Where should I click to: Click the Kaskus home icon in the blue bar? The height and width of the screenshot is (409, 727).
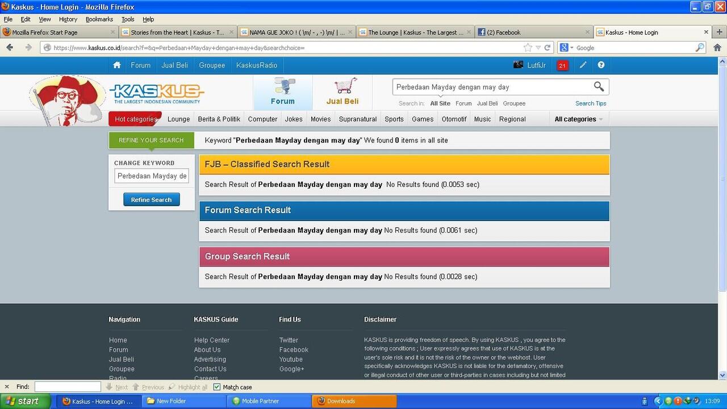(117, 65)
